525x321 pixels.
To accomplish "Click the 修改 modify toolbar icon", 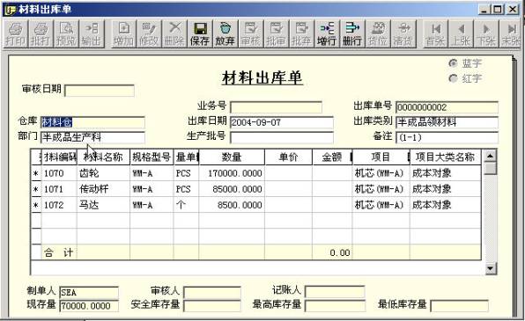I will 149,33.
